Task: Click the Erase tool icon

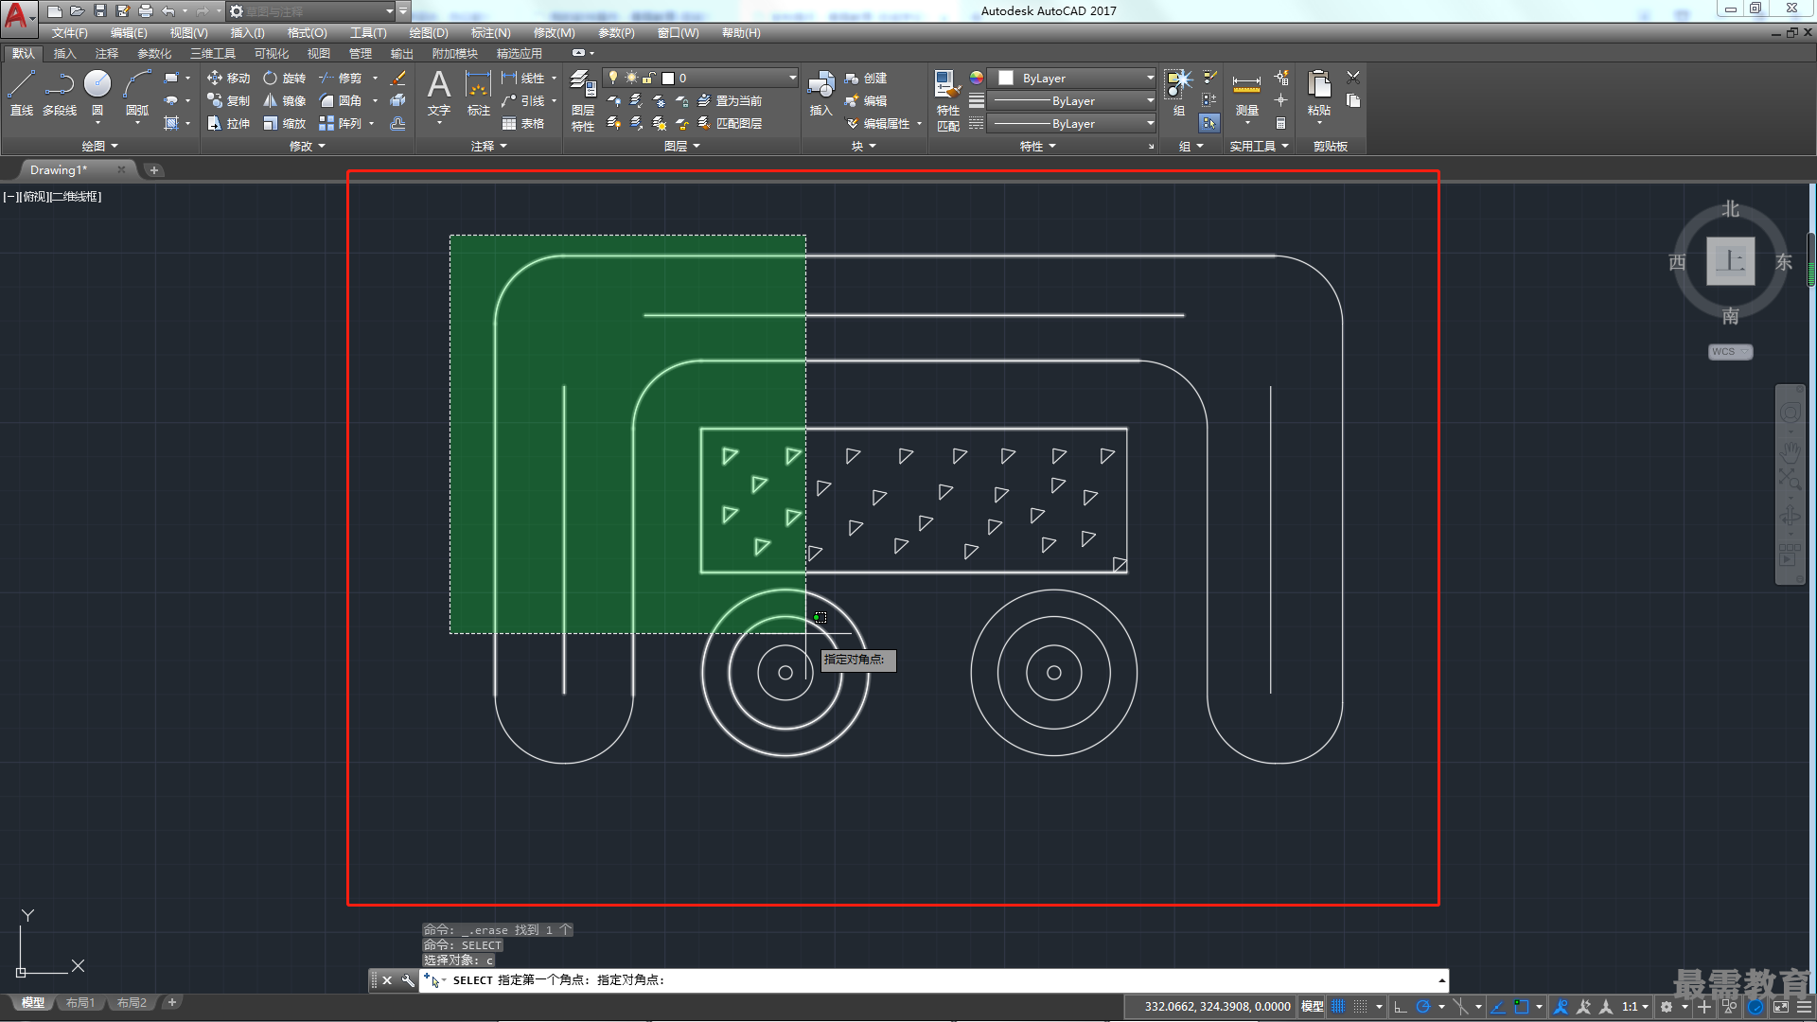Action: coord(398,78)
